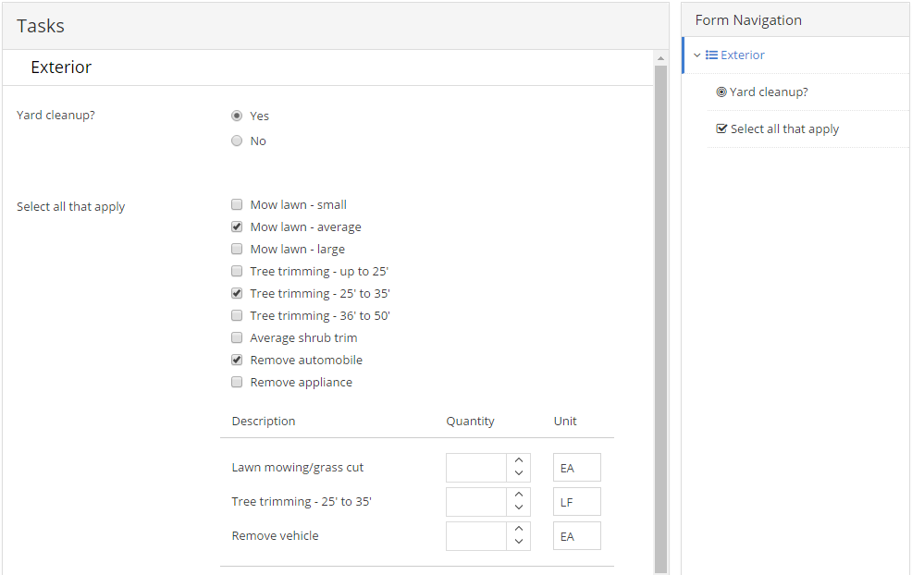Jump to Select all that apply in navigation
The height and width of the screenshot is (575, 912).
click(x=784, y=129)
